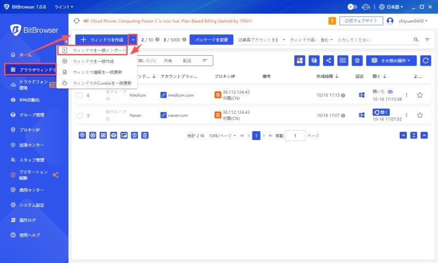The height and width of the screenshot is (263, 438).
Task: Open the その他の操作 dropdown
Action: point(391,61)
